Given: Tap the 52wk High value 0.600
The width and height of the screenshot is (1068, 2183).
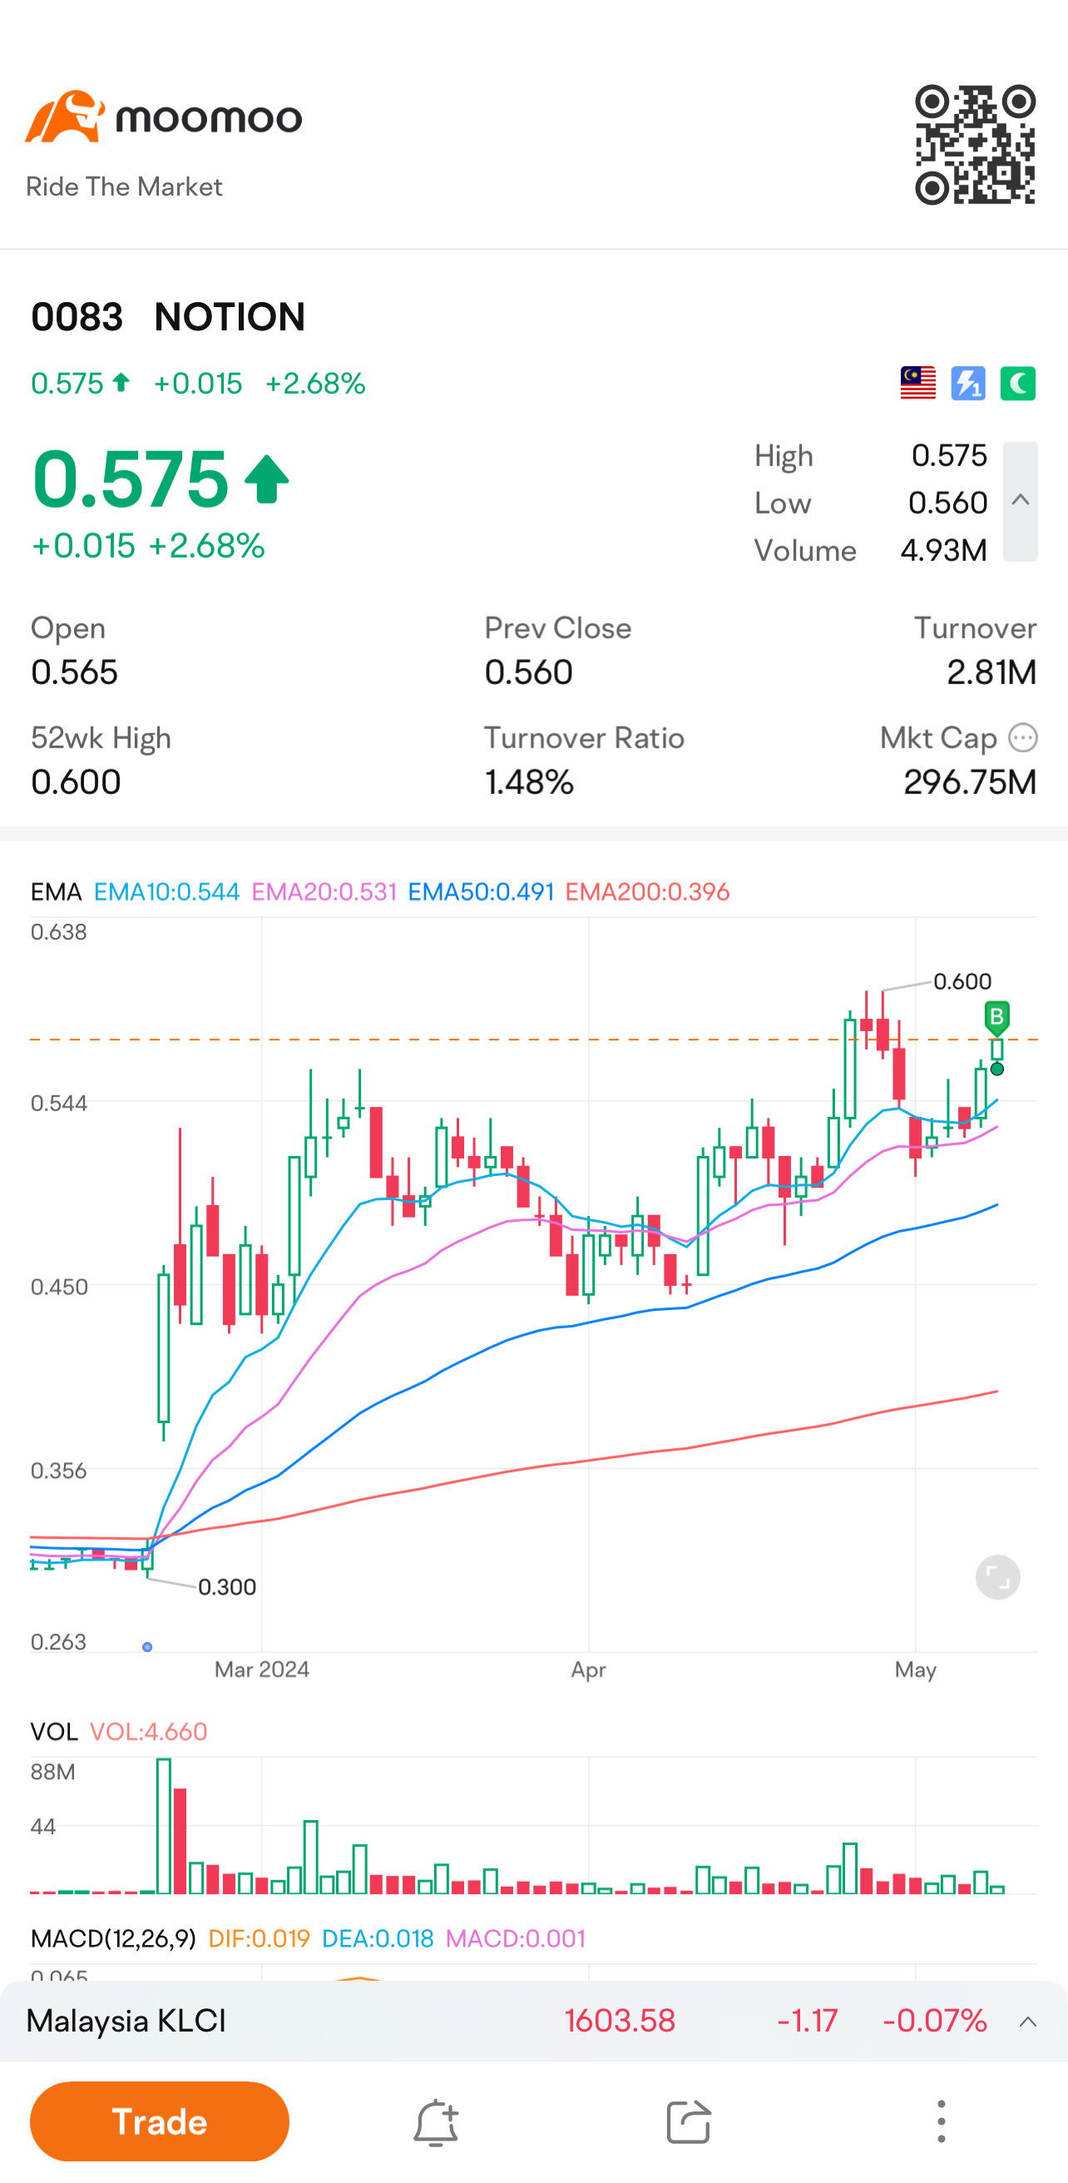Looking at the screenshot, I should point(76,782).
